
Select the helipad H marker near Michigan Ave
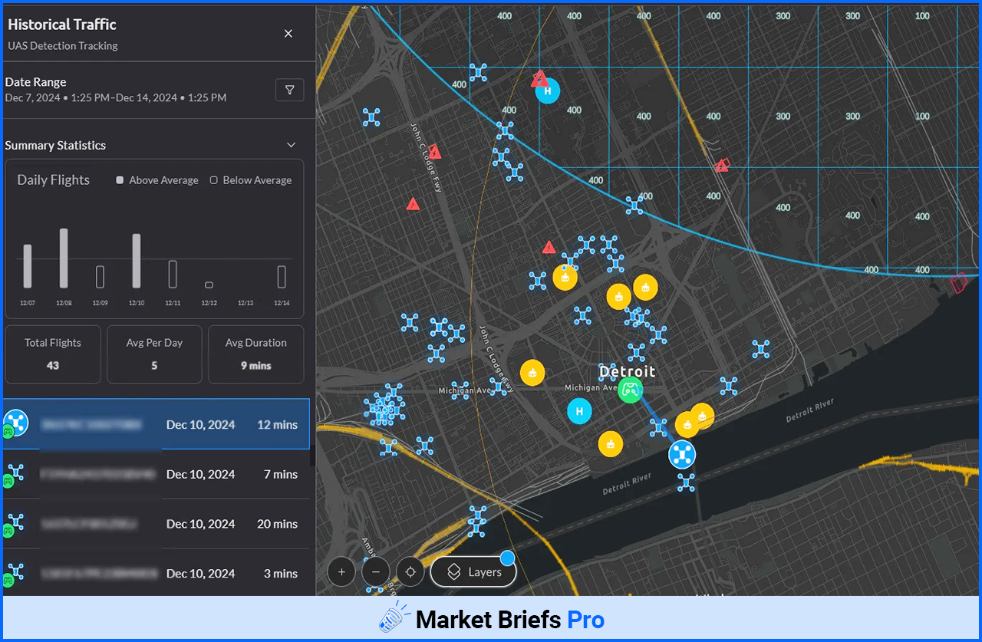[579, 411]
